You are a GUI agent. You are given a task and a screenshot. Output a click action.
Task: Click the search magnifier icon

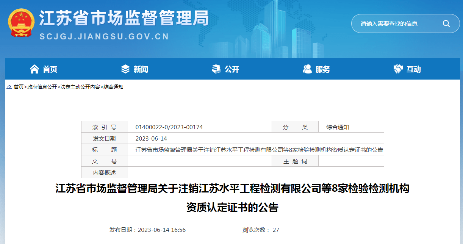click(446, 23)
